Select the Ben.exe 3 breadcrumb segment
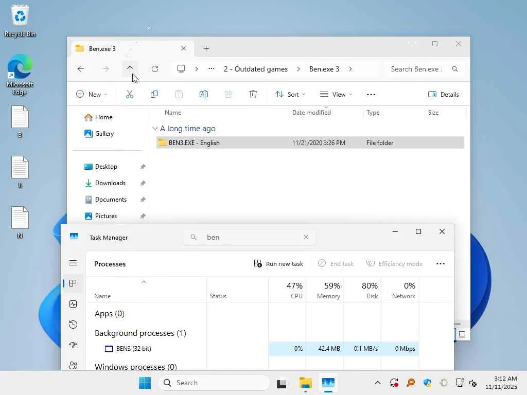Viewport: 527px width, 395px height. pyautogui.click(x=324, y=69)
